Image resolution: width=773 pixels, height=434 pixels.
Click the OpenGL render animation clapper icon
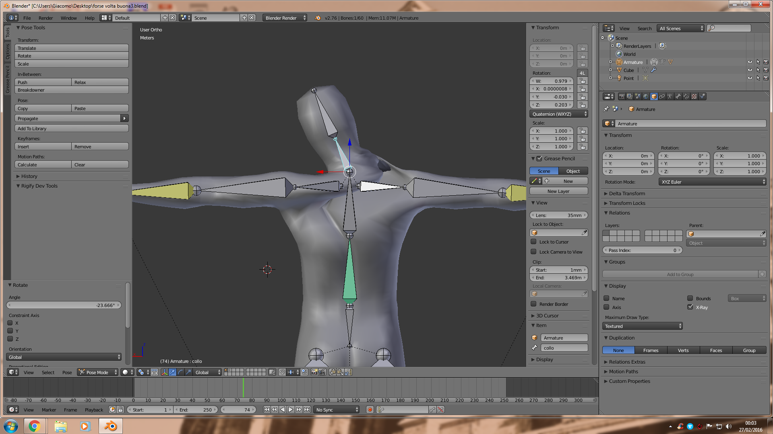322,372
